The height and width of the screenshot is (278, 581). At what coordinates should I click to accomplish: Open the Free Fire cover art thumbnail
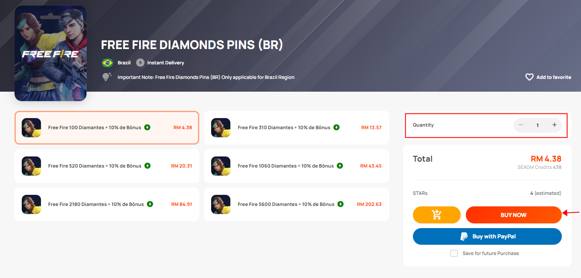50,53
